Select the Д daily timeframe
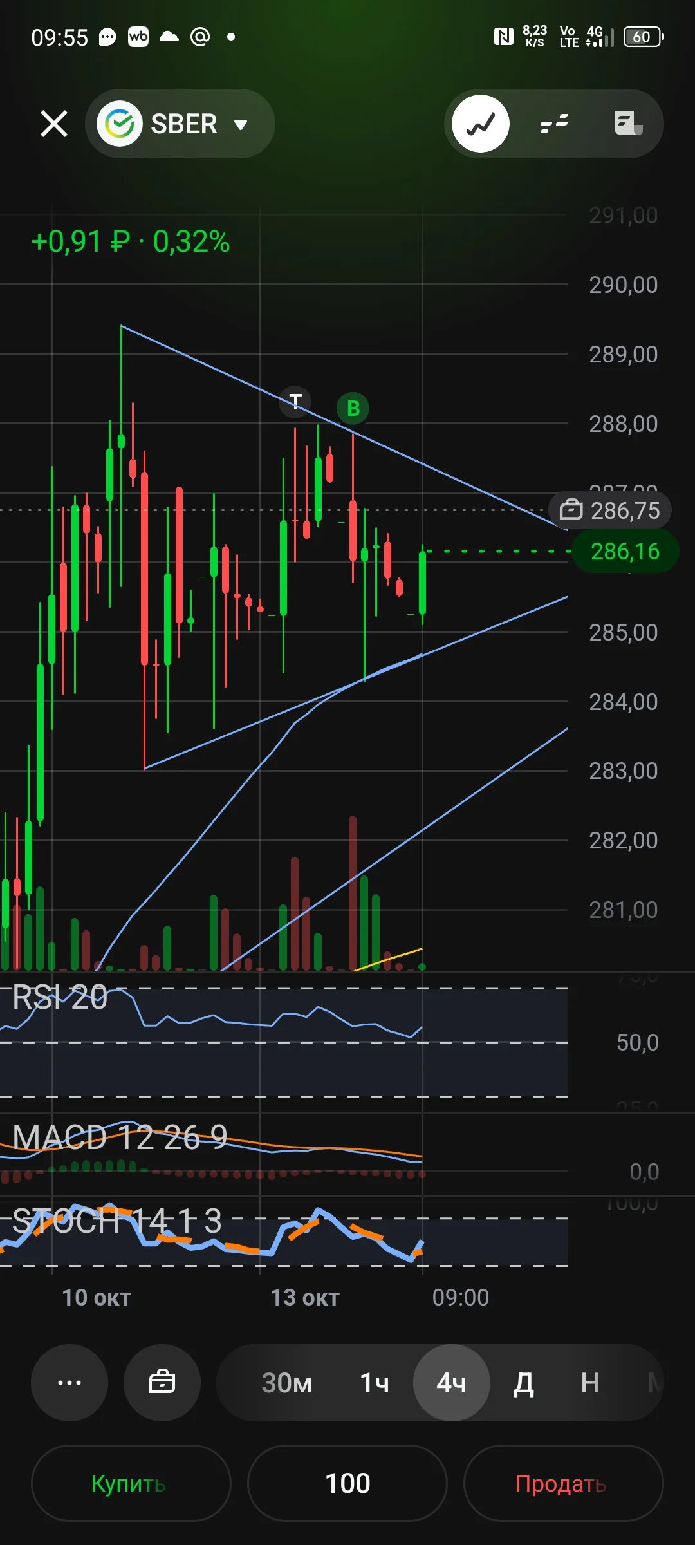The height and width of the screenshot is (1545, 695). tap(524, 1383)
